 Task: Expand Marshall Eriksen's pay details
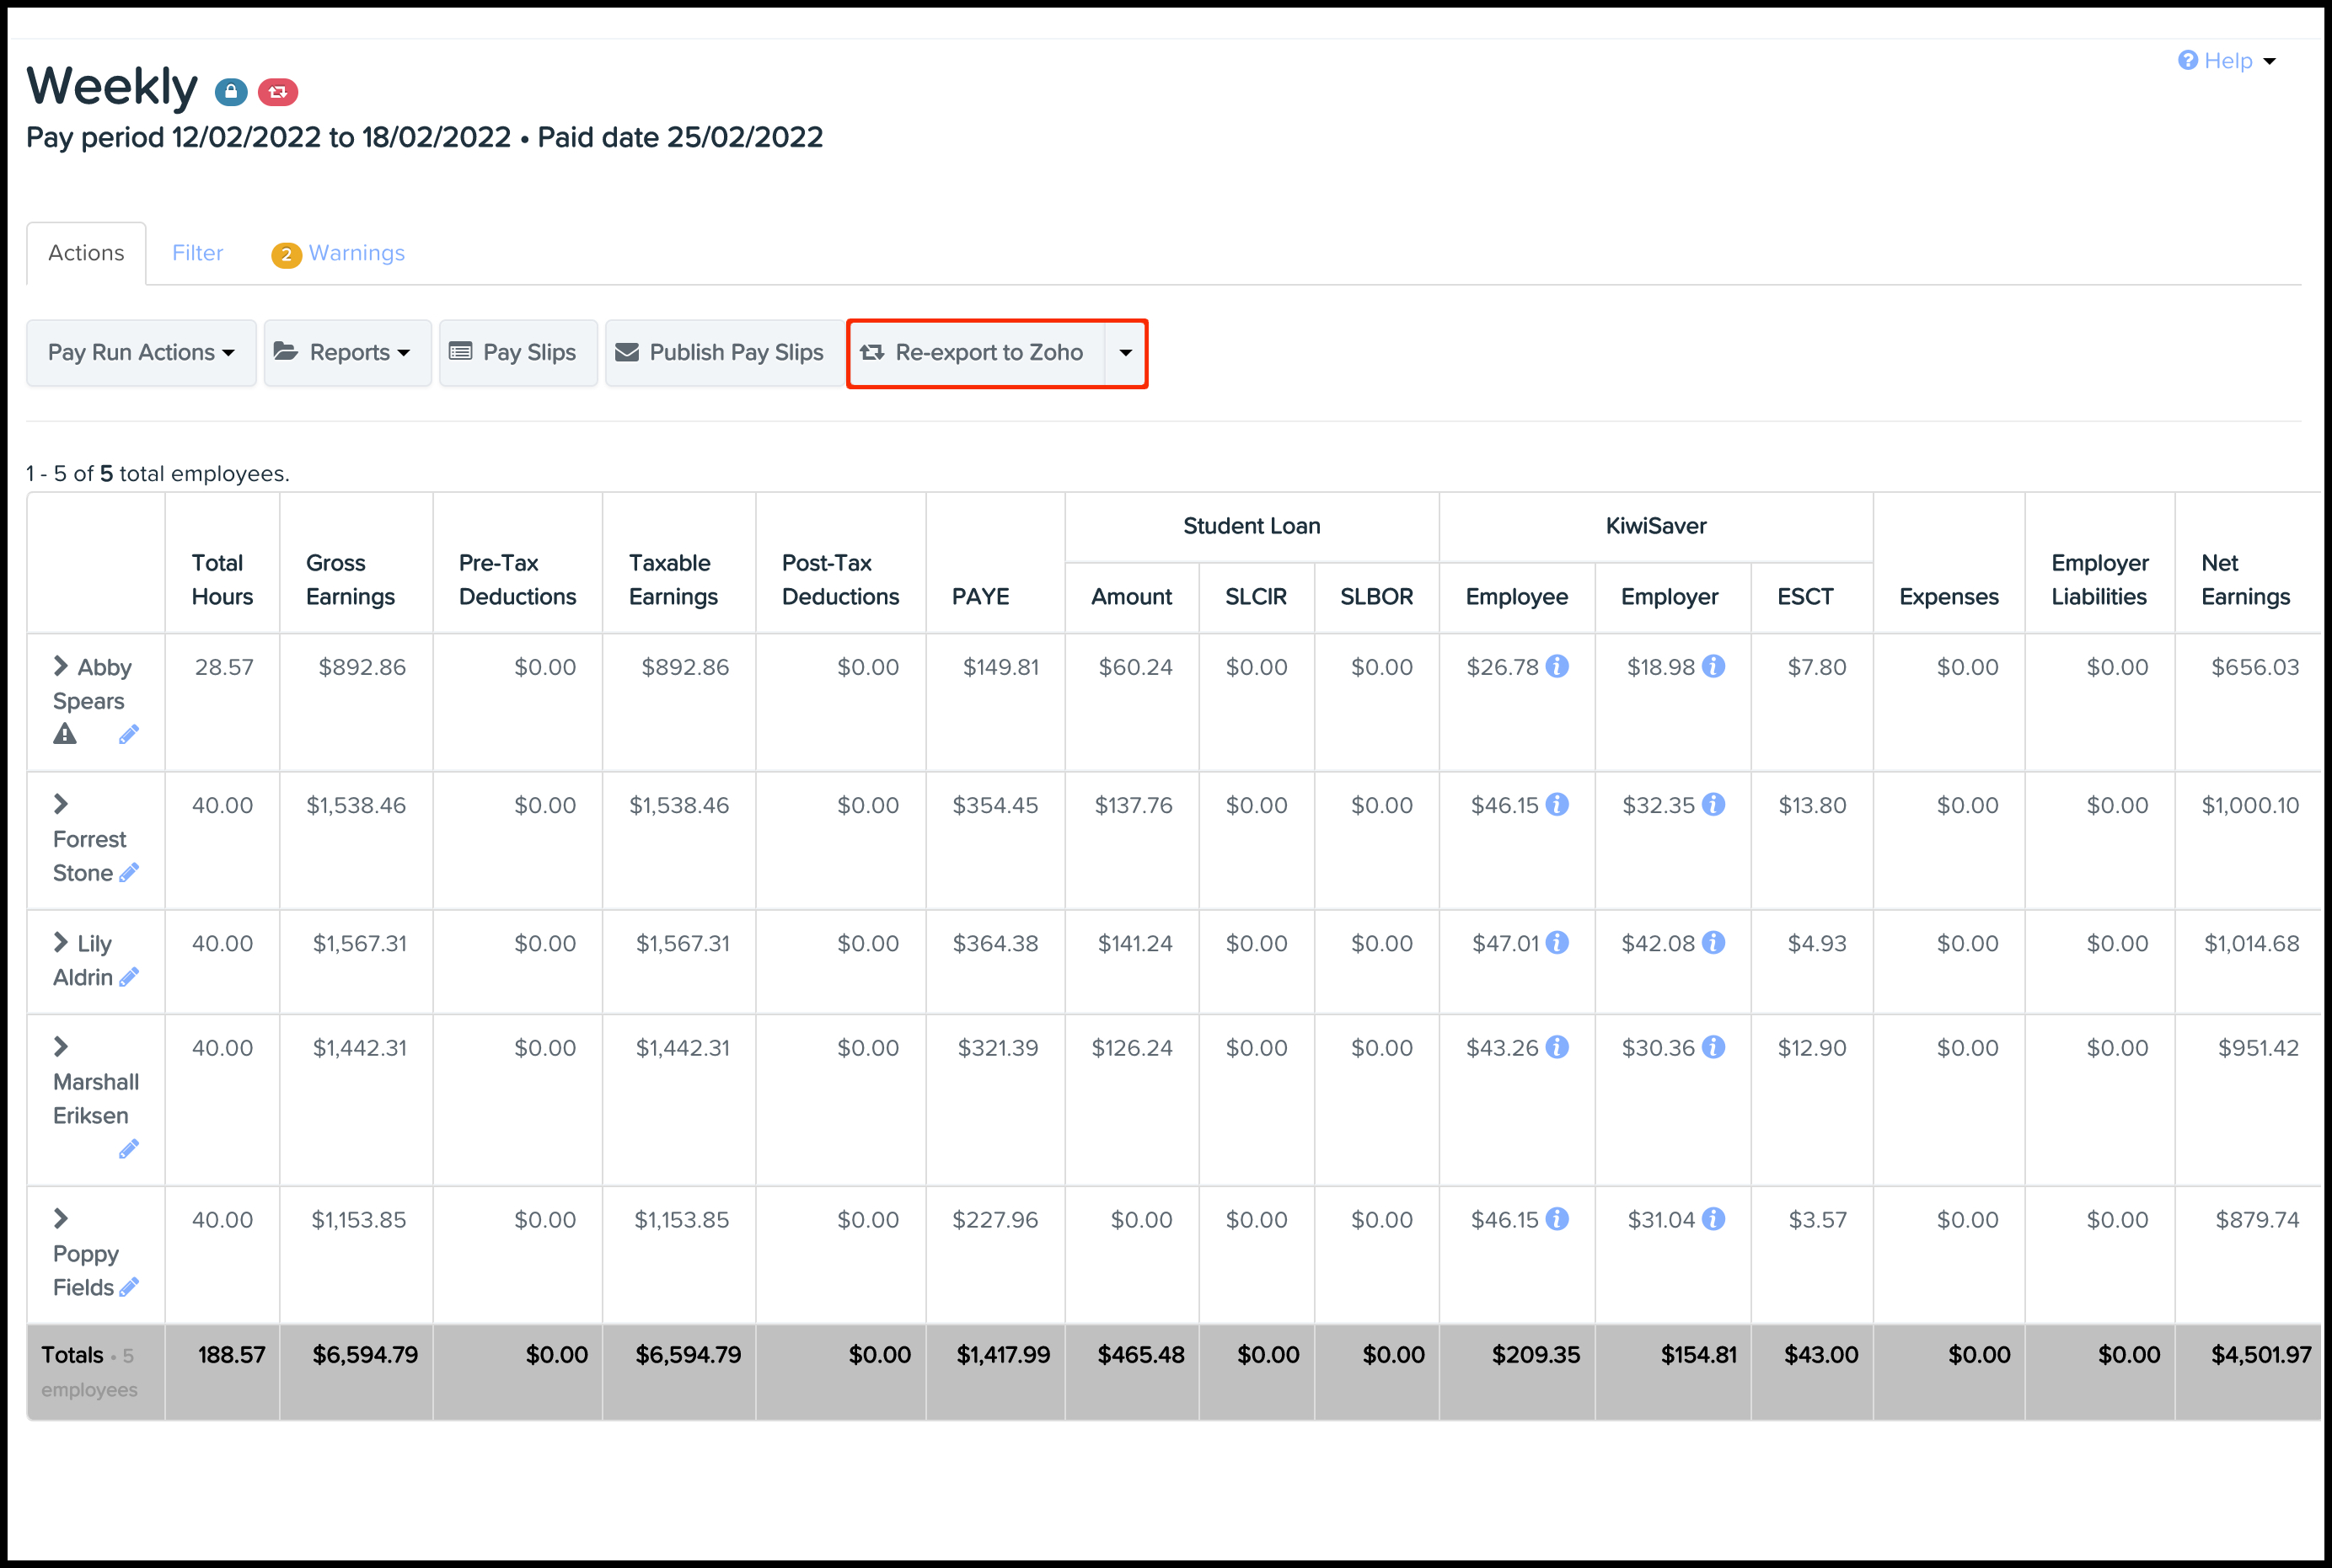[x=61, y=1046]
